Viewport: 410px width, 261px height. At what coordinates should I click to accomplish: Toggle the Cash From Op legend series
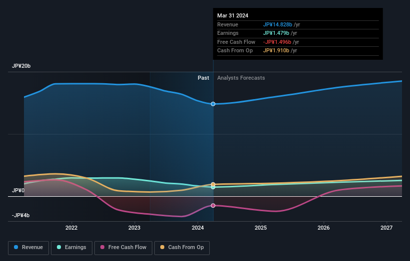182,248
